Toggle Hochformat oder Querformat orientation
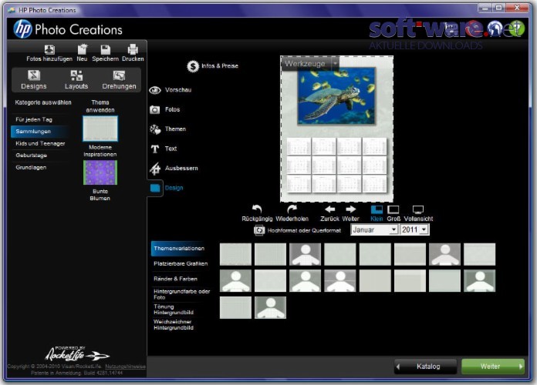This screenshot has height=385, width=537. [259, 230]
